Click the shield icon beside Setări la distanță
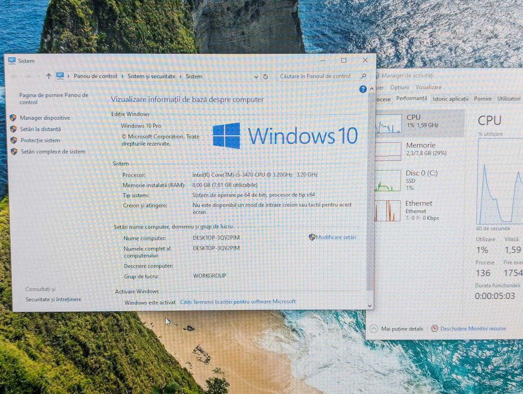This screenshot has height=394, width=523. tap(14, 129)
